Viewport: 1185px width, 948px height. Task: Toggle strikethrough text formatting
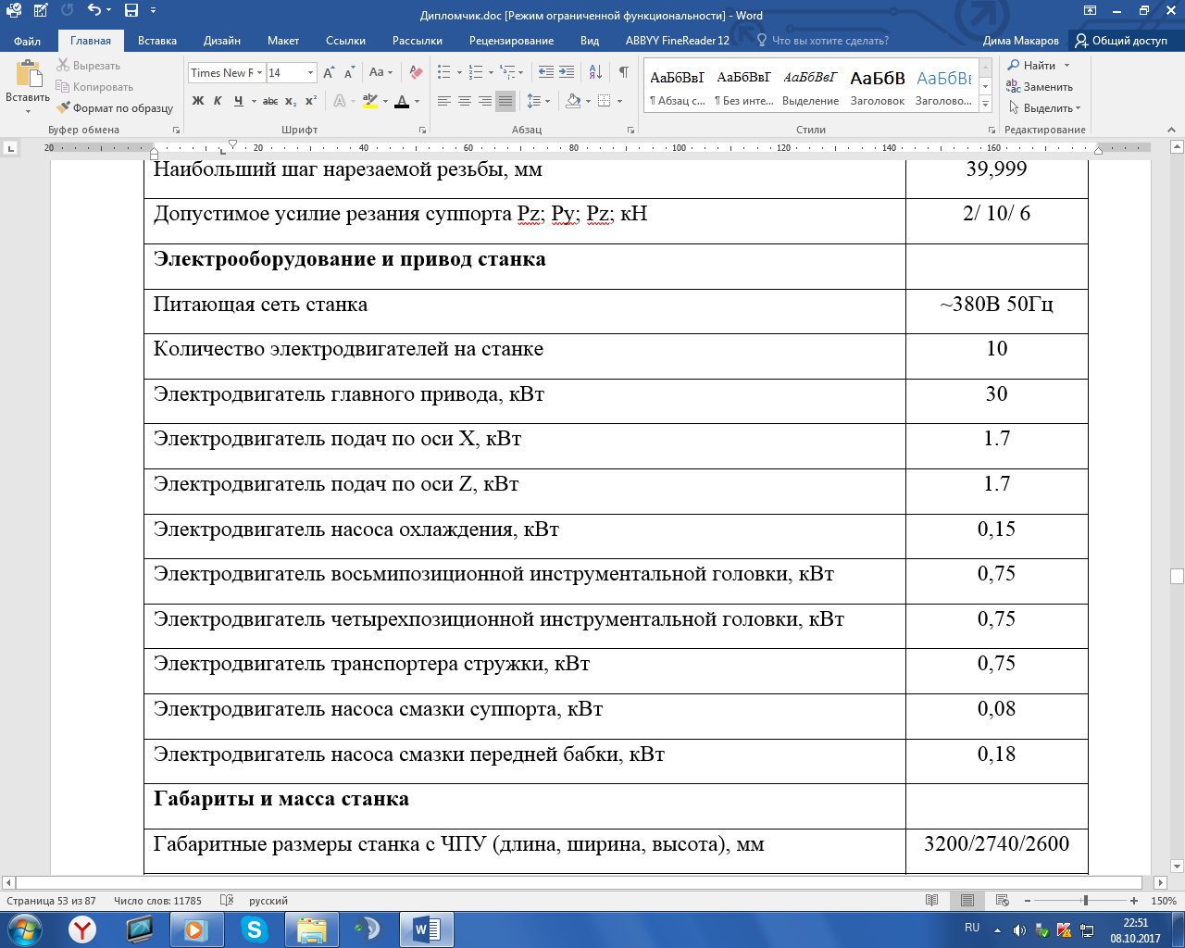269,101
